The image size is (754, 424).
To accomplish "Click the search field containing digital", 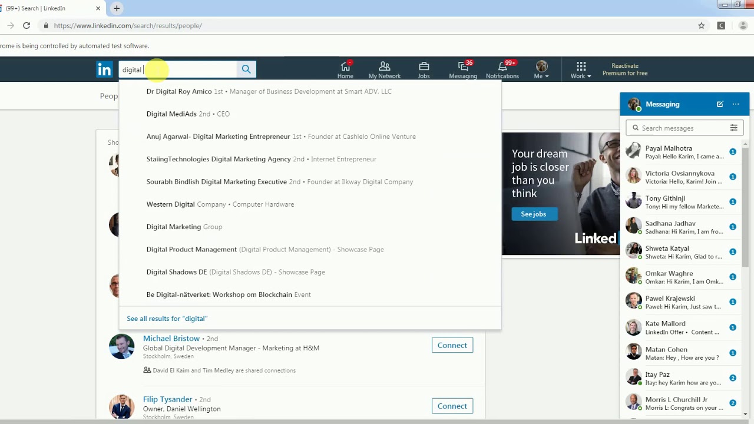I will point(178,69).
